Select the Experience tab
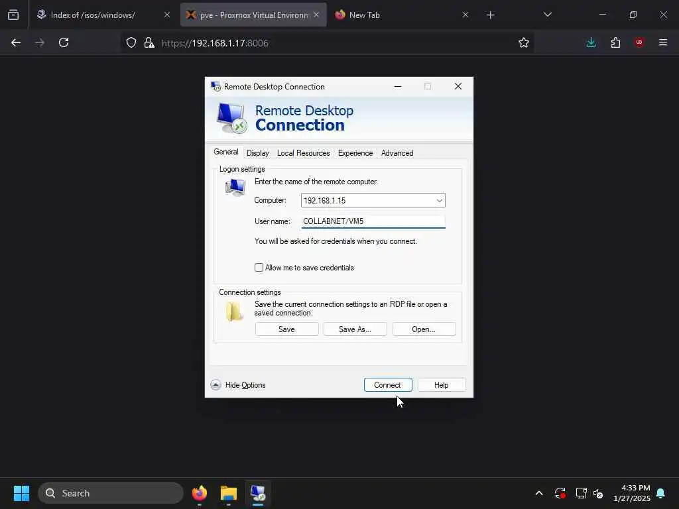 pos(355,153)
